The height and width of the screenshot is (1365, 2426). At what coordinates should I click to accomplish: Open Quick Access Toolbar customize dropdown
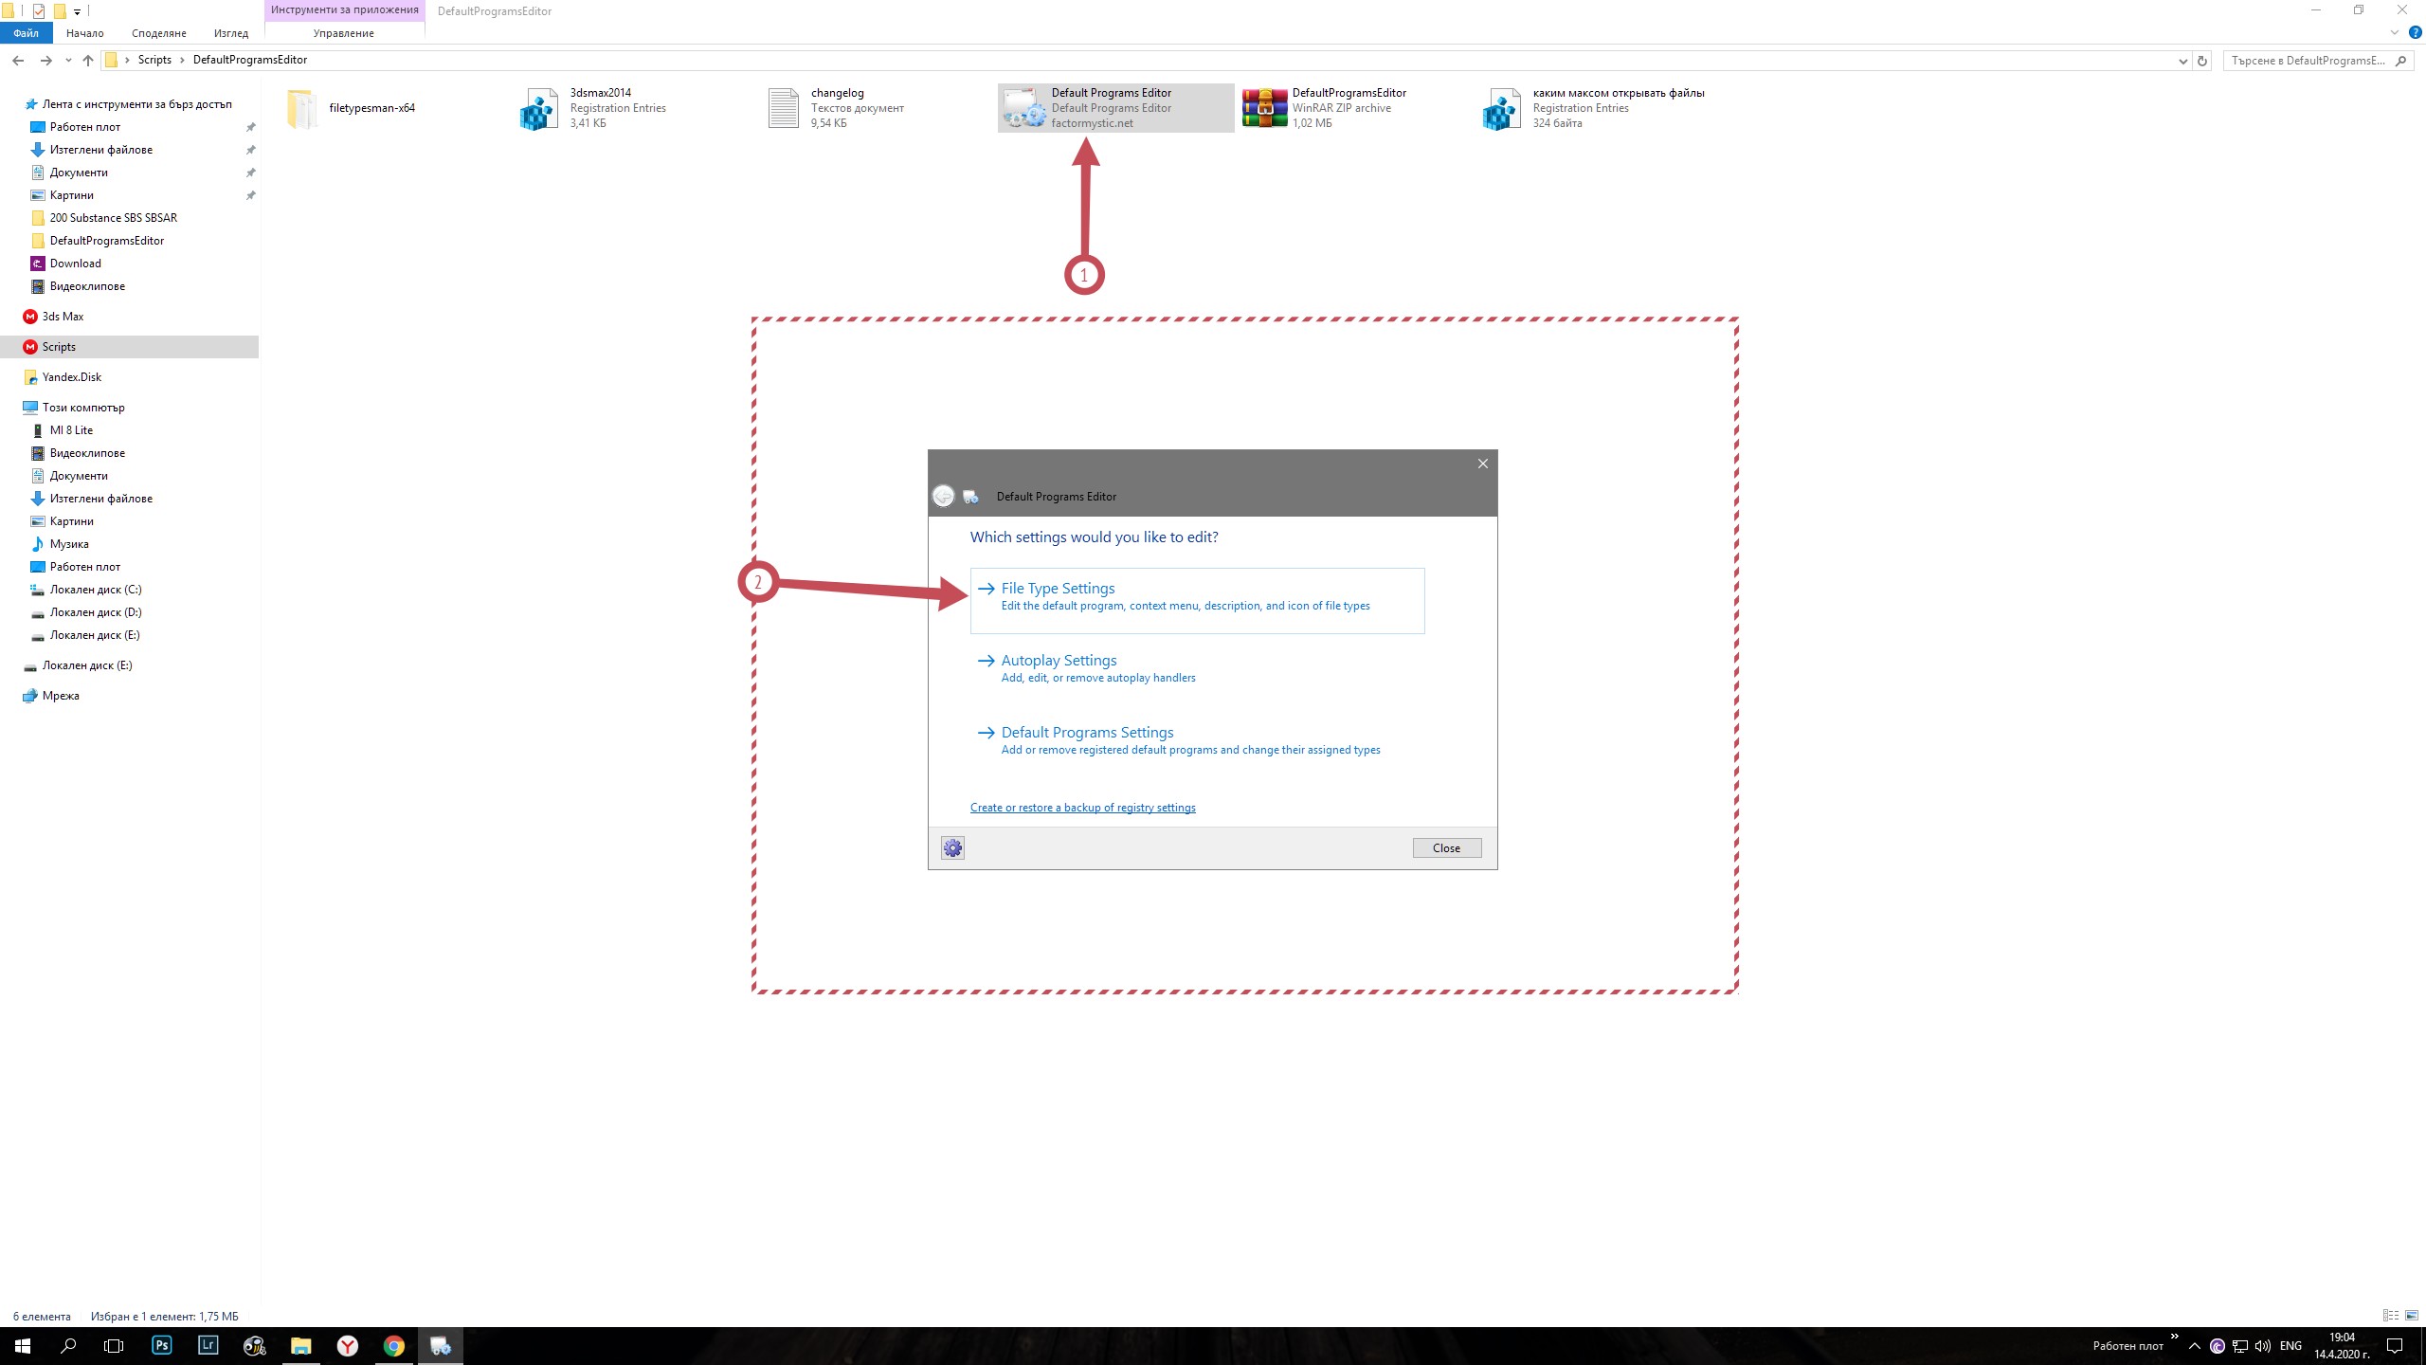tap(77, 11)
